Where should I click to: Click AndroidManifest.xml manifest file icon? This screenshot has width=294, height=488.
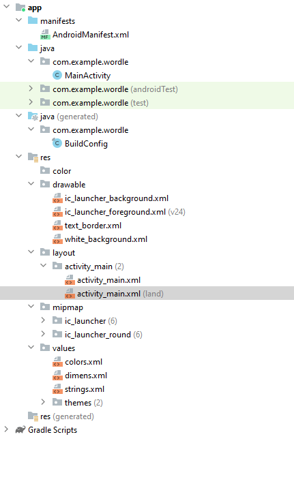pos(45,35)
